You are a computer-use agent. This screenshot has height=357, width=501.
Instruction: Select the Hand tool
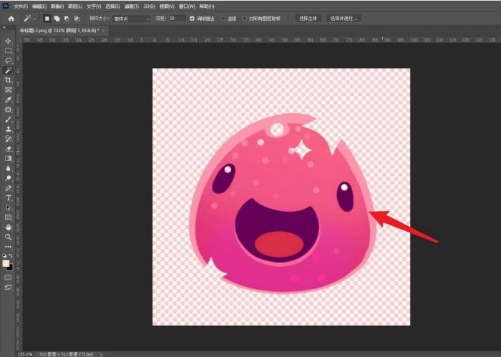[8, 226]
